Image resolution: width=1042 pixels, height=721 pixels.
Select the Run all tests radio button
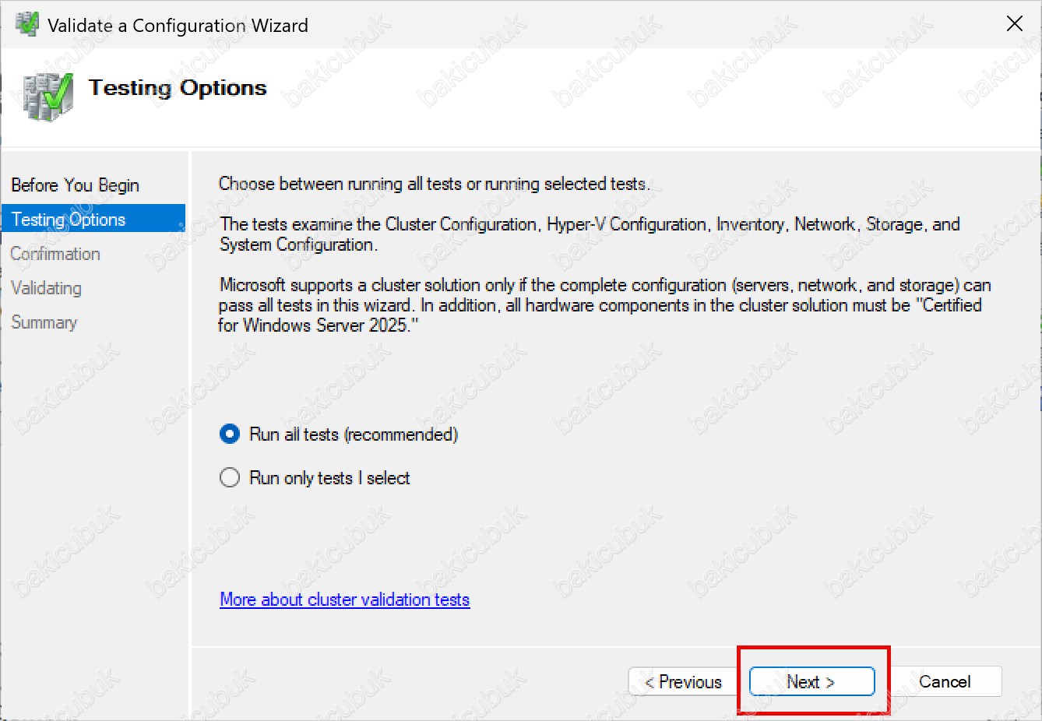coord(230,434)
